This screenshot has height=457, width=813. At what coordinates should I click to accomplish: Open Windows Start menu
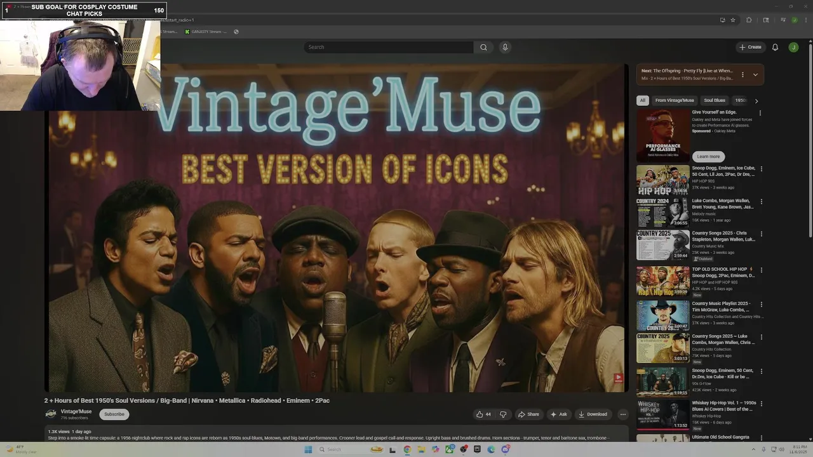point(308,449)
